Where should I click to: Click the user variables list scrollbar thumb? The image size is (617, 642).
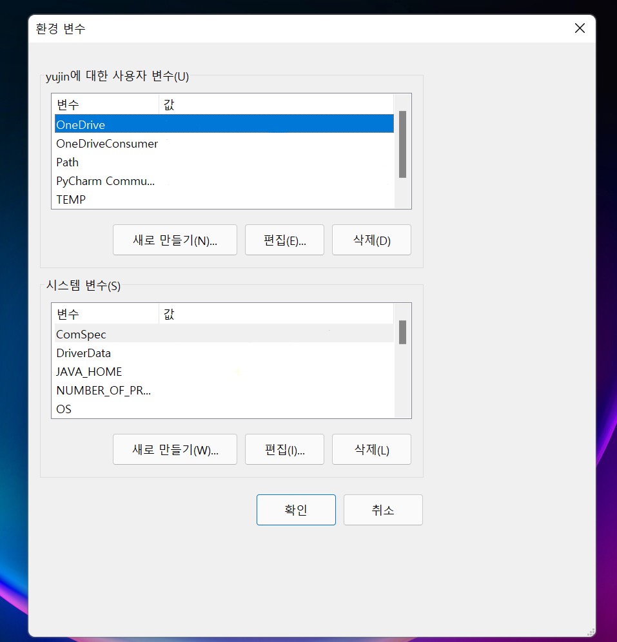coord(402,144)
